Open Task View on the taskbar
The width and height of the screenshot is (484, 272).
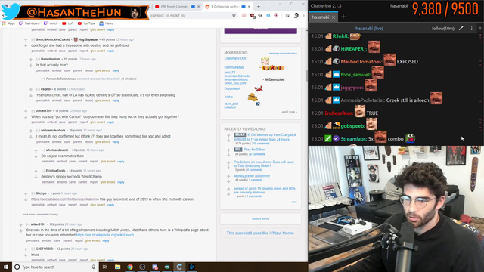[x=105, y=267]
